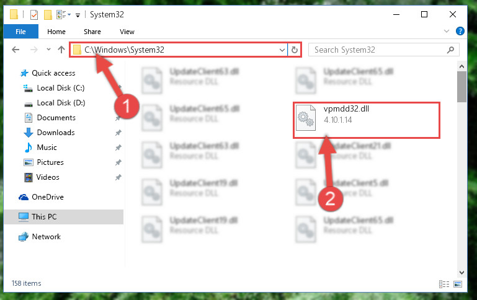Click the Properties quick access toolbar icon
The image size is (477, 300).
click(x=34, y=14)
